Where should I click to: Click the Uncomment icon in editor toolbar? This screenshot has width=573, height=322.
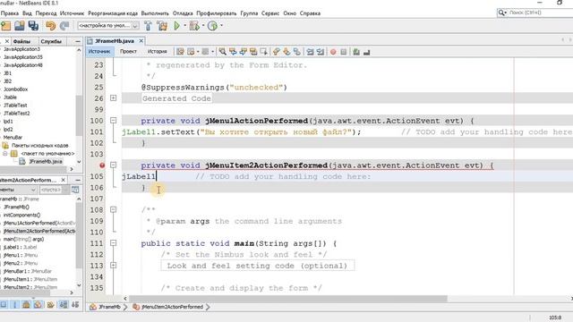(x=366, y=52)
